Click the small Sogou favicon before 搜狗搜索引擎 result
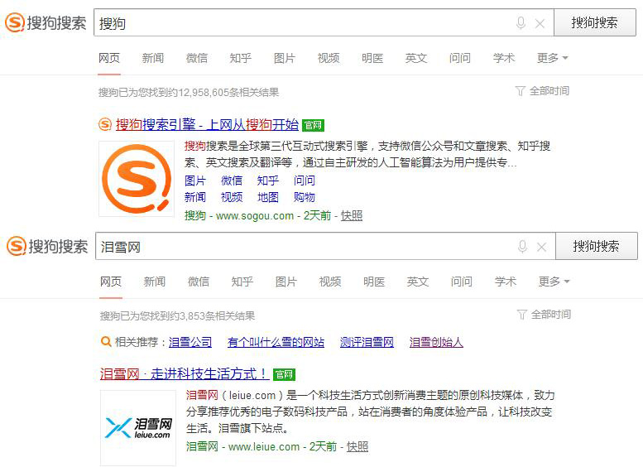 (105, 124)
